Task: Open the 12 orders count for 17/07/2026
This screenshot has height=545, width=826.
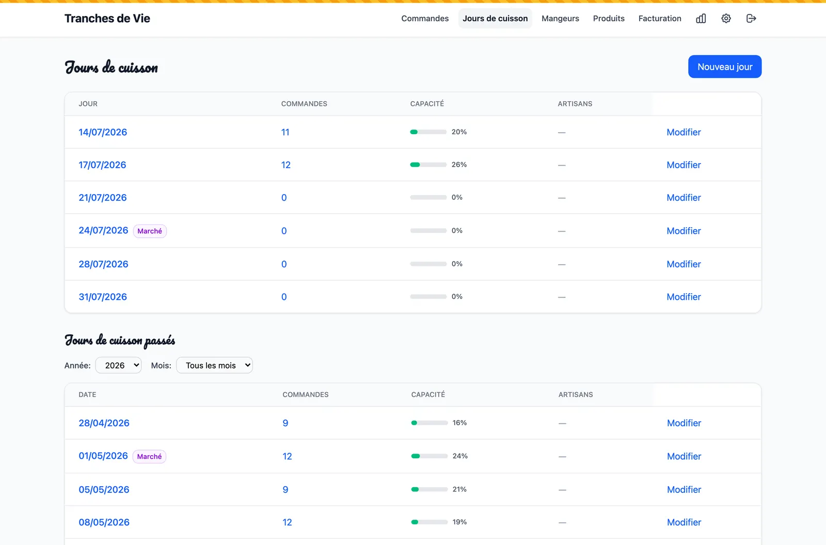Action: click(x=286, y=165)
